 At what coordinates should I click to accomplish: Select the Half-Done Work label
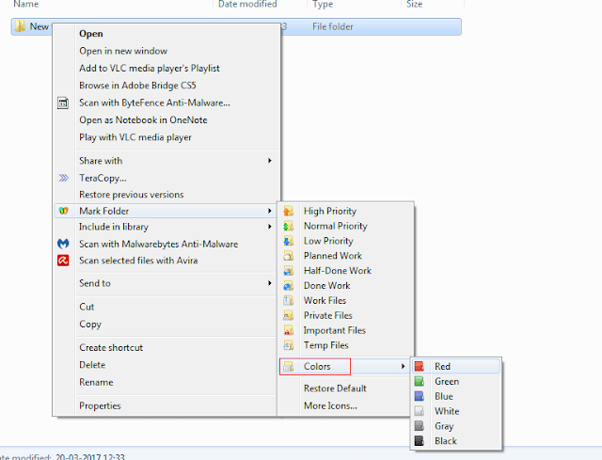pyautogui.click(x=338, y=271)
